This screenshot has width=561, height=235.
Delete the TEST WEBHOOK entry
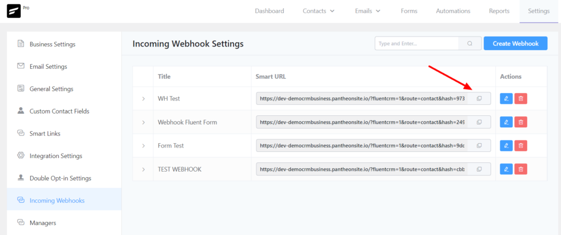(x=521, y=169)
